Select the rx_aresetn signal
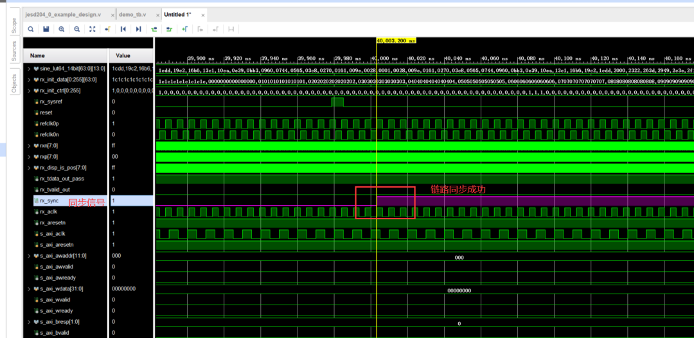Viewport: 694px width, 338px height. click(52, 222)
